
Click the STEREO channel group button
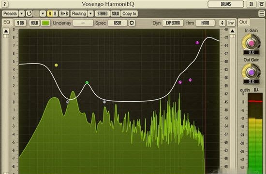103,13
